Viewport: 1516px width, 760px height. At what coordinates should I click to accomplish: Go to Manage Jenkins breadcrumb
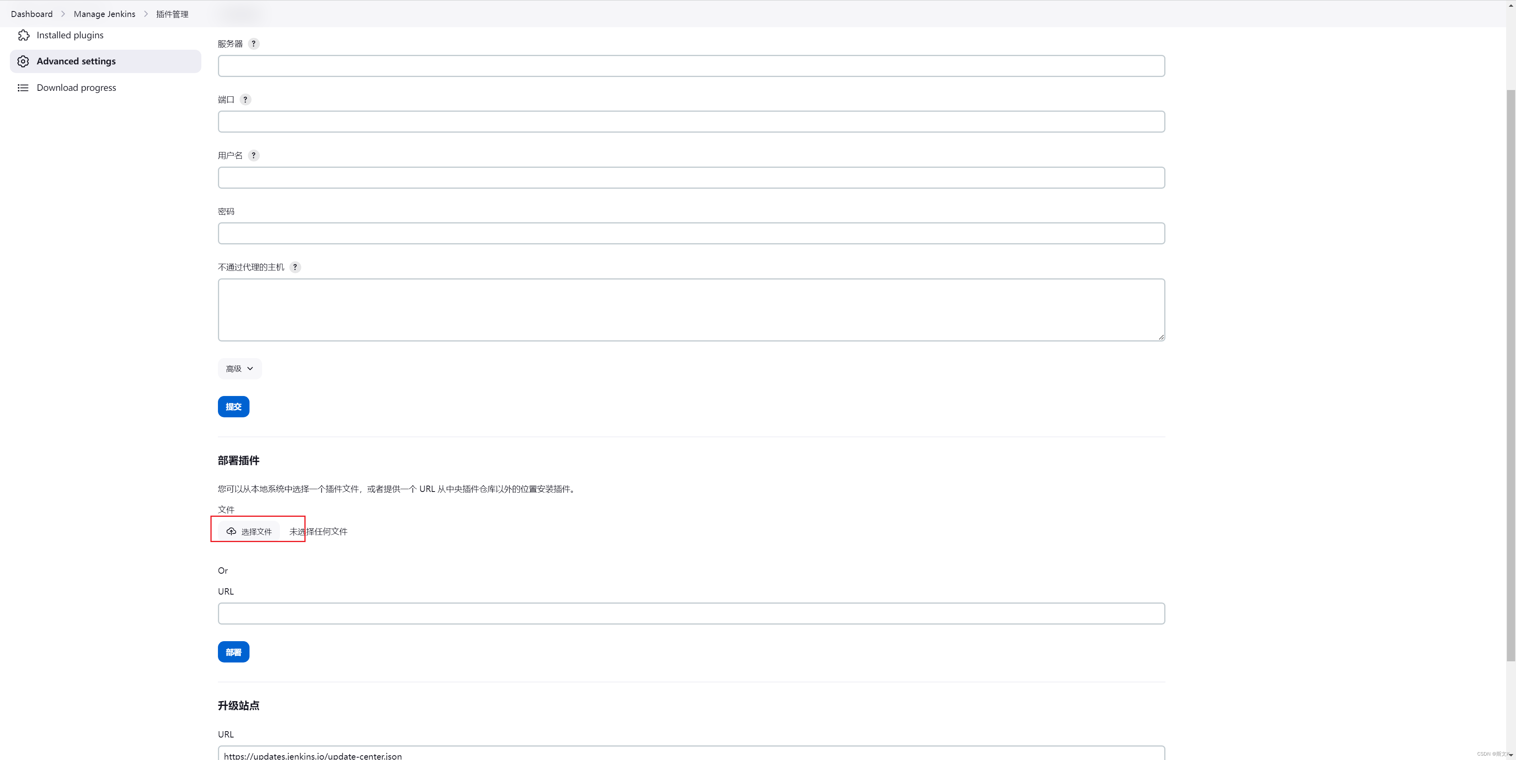[104, 13]
